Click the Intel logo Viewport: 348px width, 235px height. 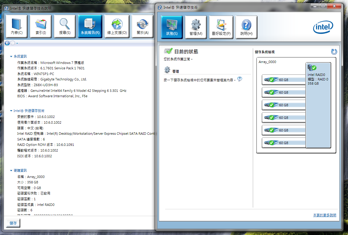[323, 27]
